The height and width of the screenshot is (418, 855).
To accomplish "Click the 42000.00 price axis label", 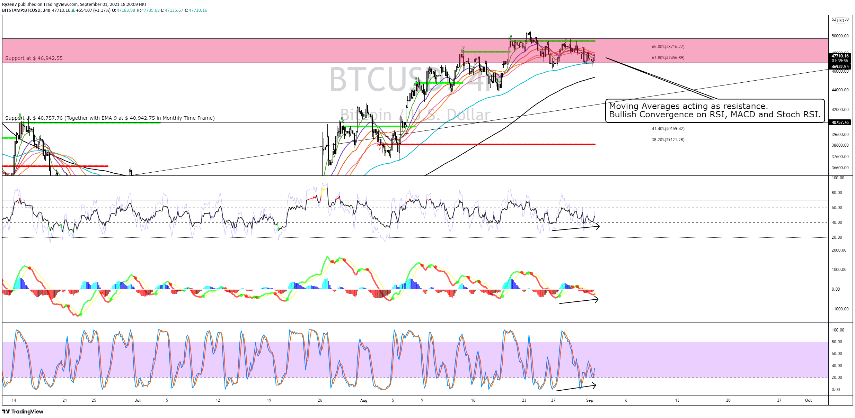I will point(840,110).
